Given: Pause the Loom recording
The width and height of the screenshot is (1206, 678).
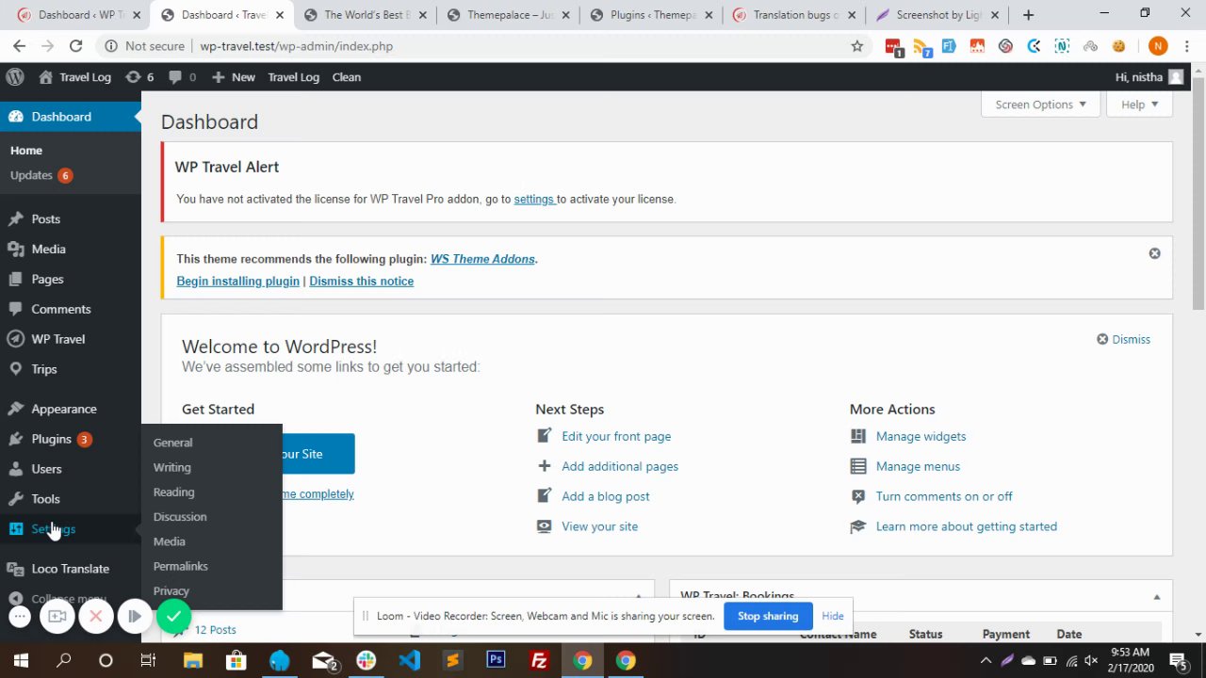Looking at the screenshot, I should [x=135, y=617].
